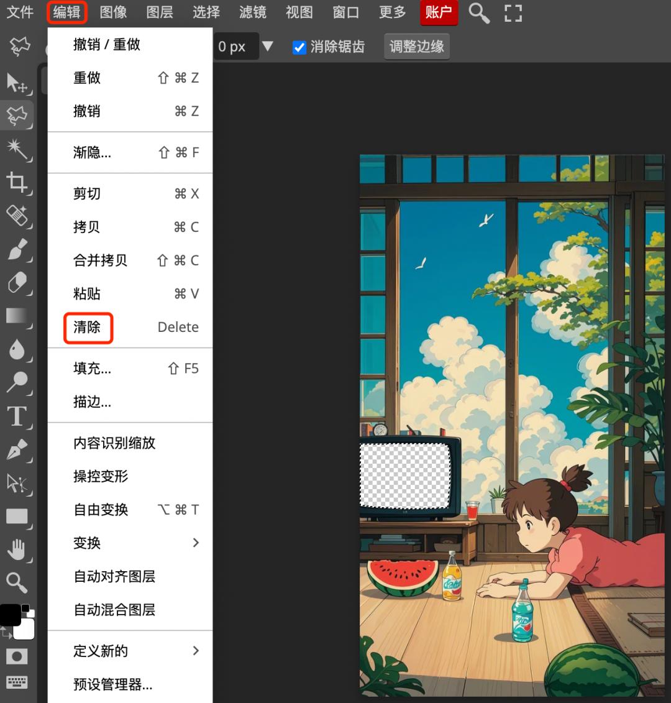Viewport: 671px width, 703px height.
Task: Select the Pen tool
Action: 17,449
